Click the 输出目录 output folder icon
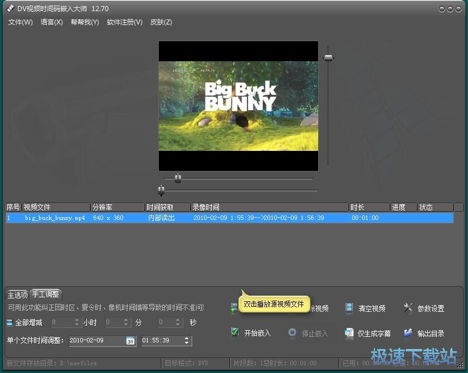Viewport: 468px width, 373px height. [x=408, y=333]
